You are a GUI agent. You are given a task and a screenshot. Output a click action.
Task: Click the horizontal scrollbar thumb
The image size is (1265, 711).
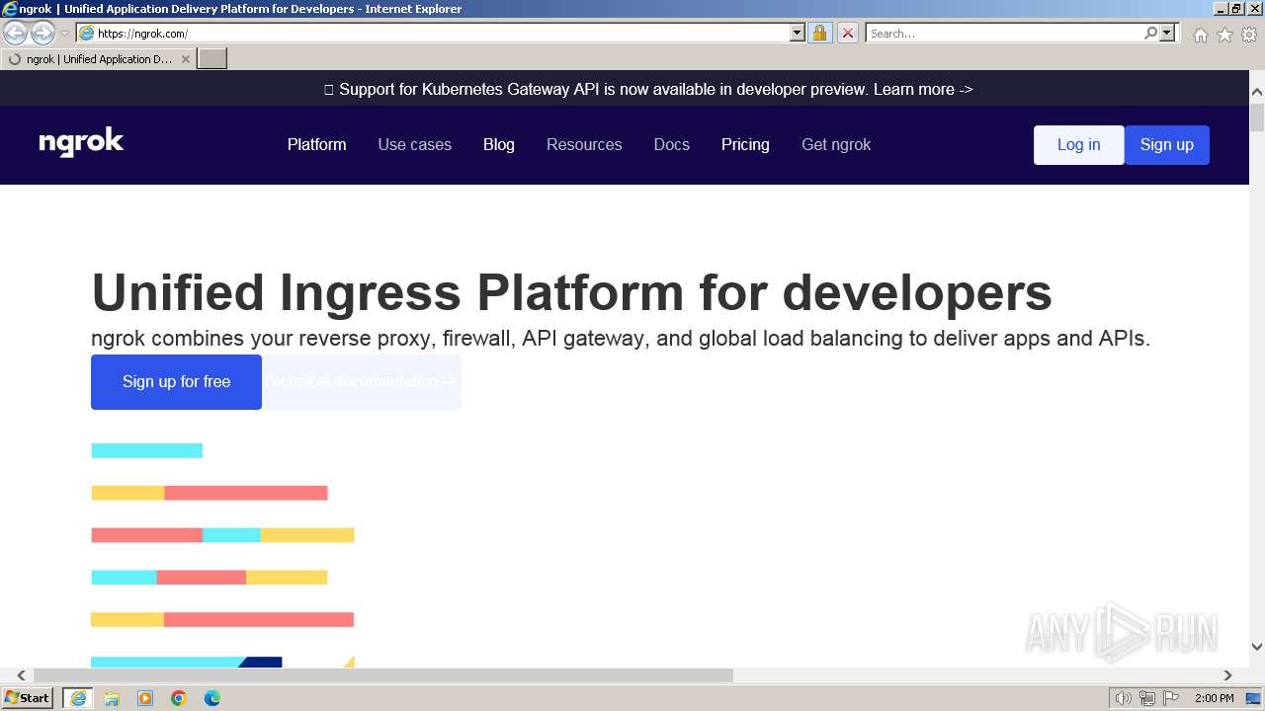coord(383,675)
